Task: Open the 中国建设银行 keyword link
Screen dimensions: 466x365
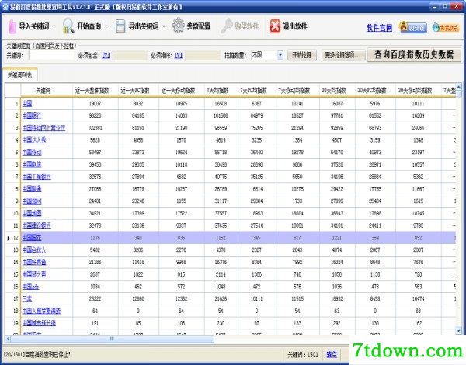Action: click(37, 226)
